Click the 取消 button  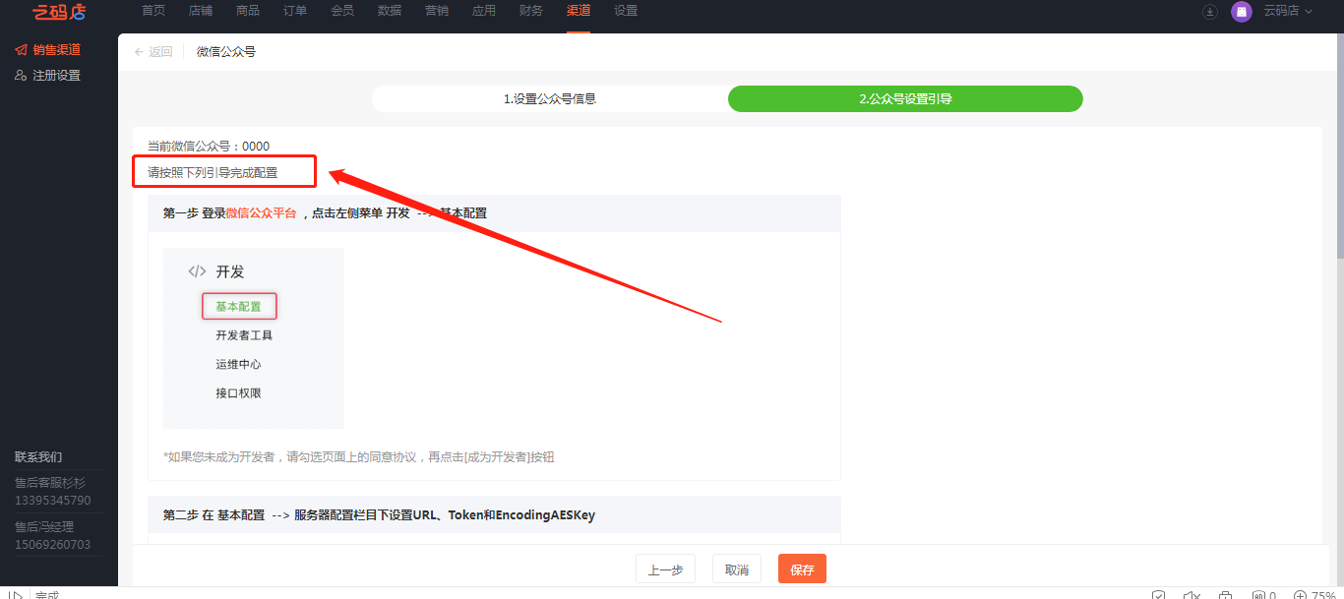[x=737, y=569]
